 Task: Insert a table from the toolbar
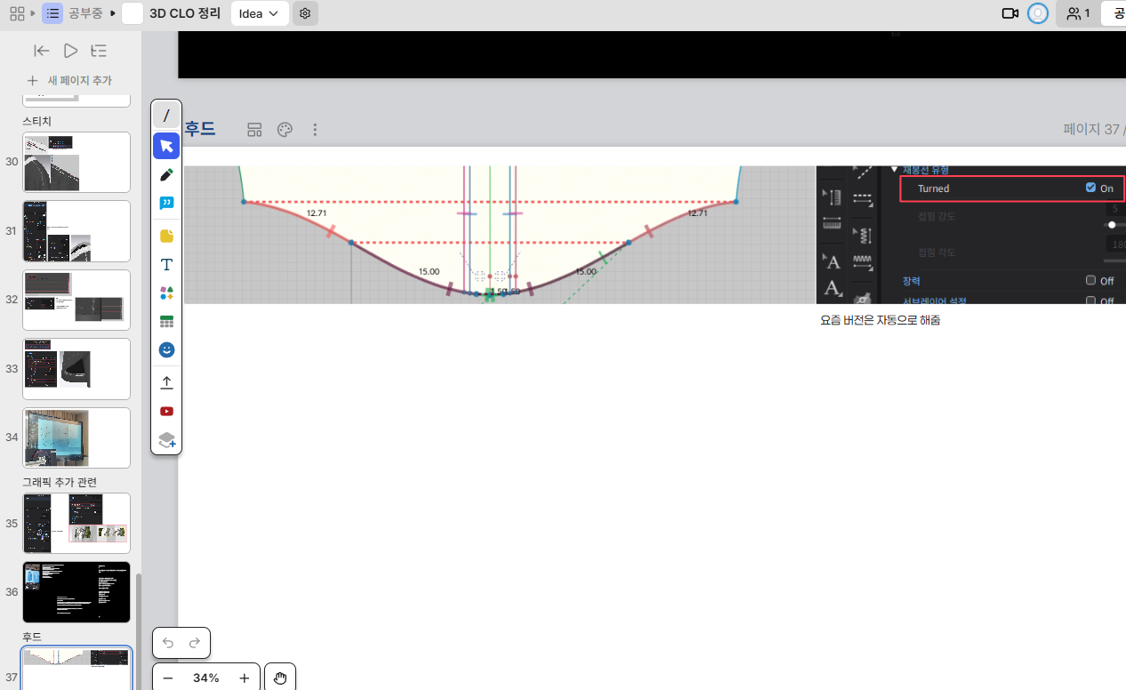click(166, 322)
